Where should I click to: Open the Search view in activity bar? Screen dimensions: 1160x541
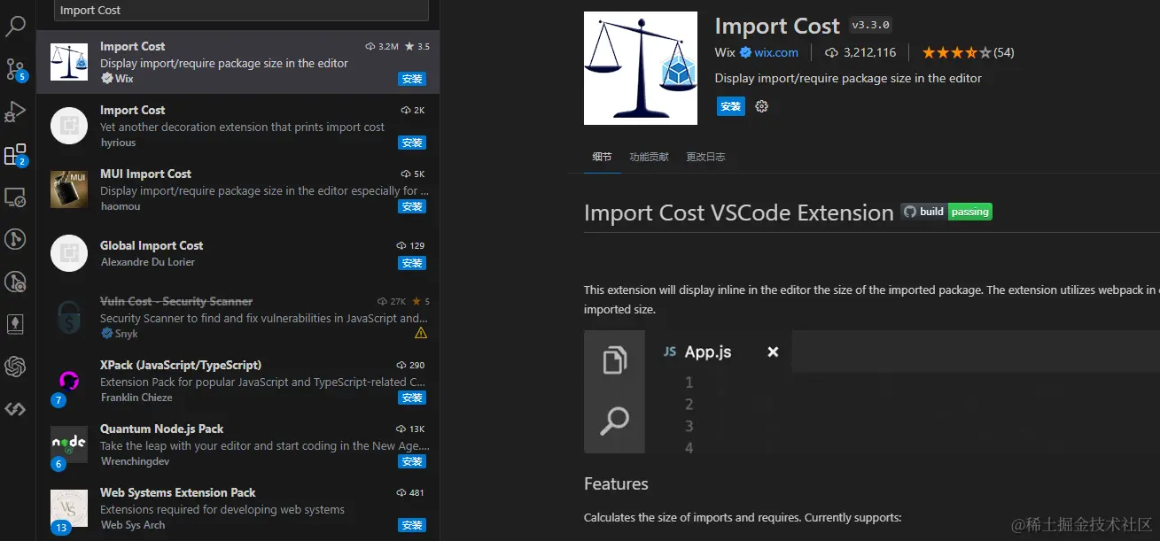[x=16, y=26]
